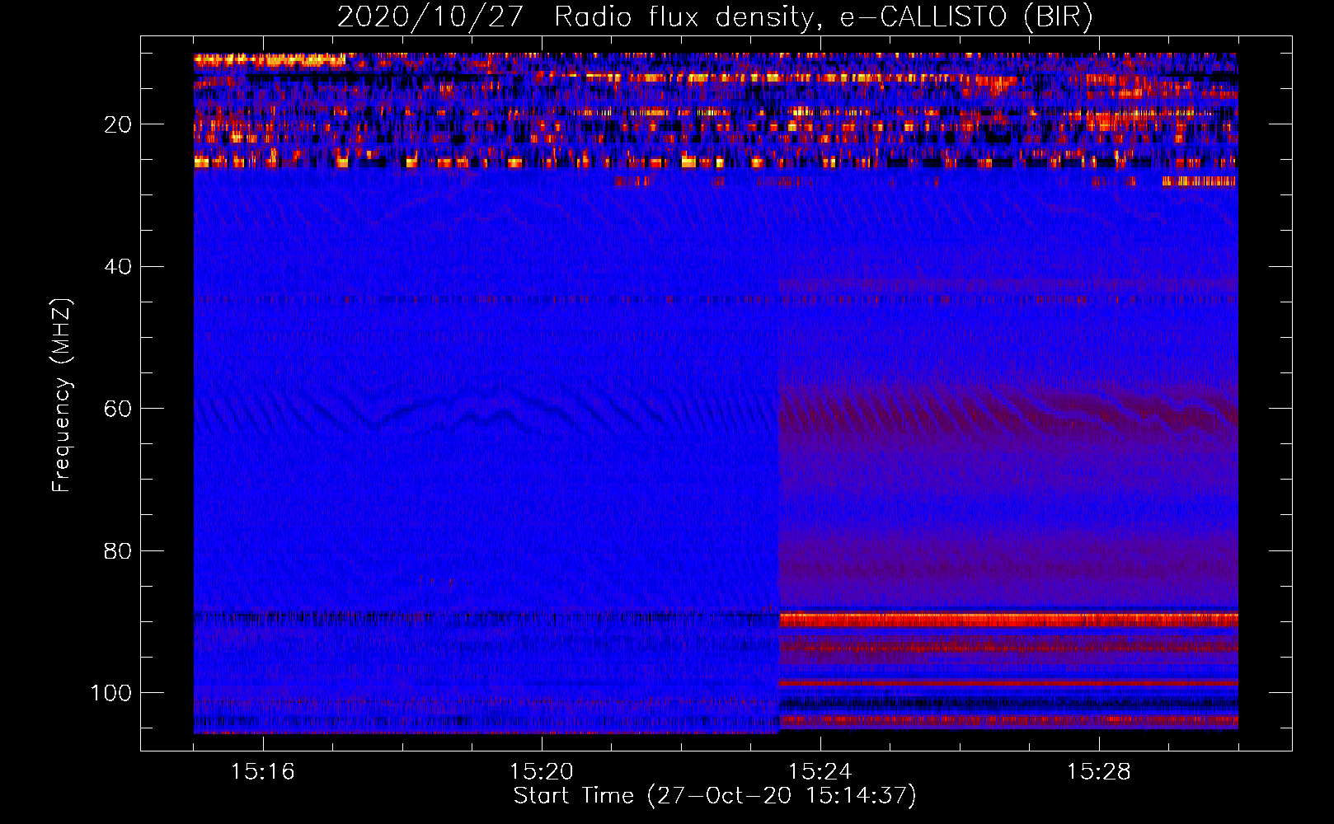The image size is (1334, 824).
Task: Click the 'Frequency (MHZ)' axis label
Action: (62, 396)
